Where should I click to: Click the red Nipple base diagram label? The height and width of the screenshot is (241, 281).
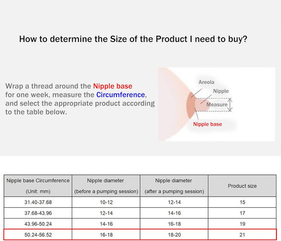[x=208, y=124]
